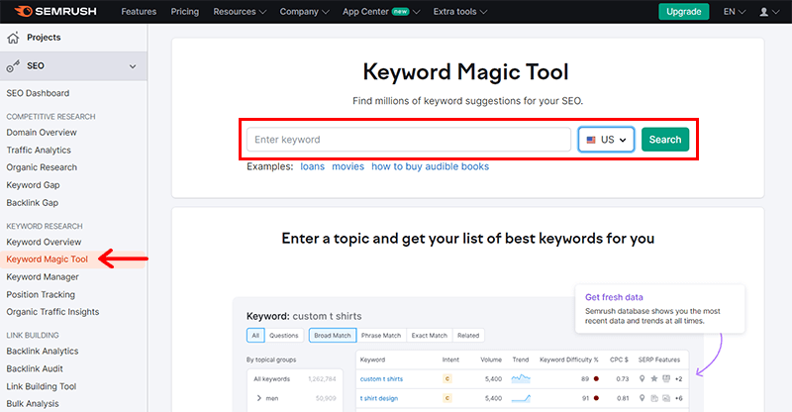Image resolution: width=792 pixels, height=412 pixels.
Task: Open Keyword Overview in sidebar
Action: pyautogui.click(x=44, y=242)
